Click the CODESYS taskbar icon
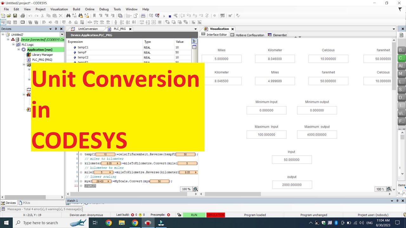This screenshot has width=406, height=228. tap(148, 223)
